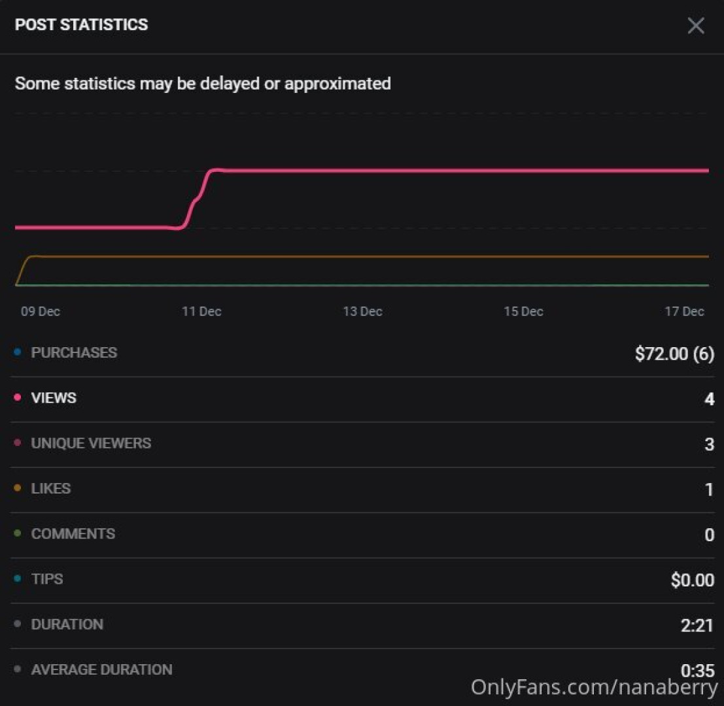Click the blue dot beside Purchases
This screenshot has height=706, width=724.
tap(18, 352)
